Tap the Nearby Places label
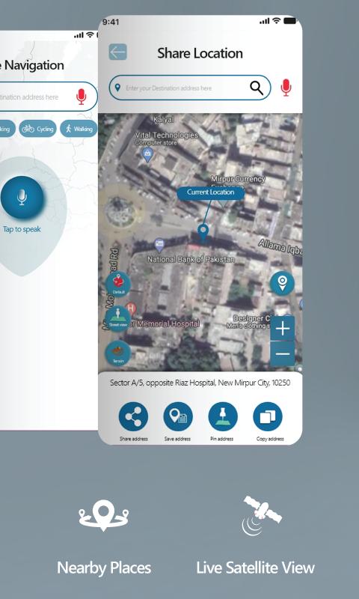Screen dimensions: 359x599 pyautogui.click(x=104, y=568)
